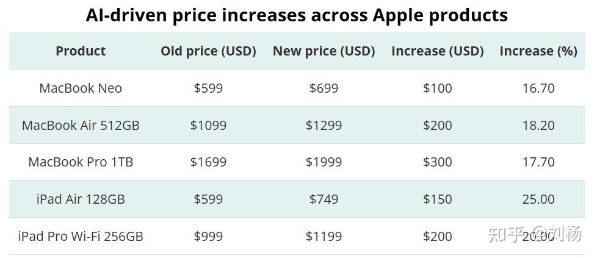Click the $1999 new price value
Image resolution: width=597 pixels, height=258 pixels.
pos(324,162)
